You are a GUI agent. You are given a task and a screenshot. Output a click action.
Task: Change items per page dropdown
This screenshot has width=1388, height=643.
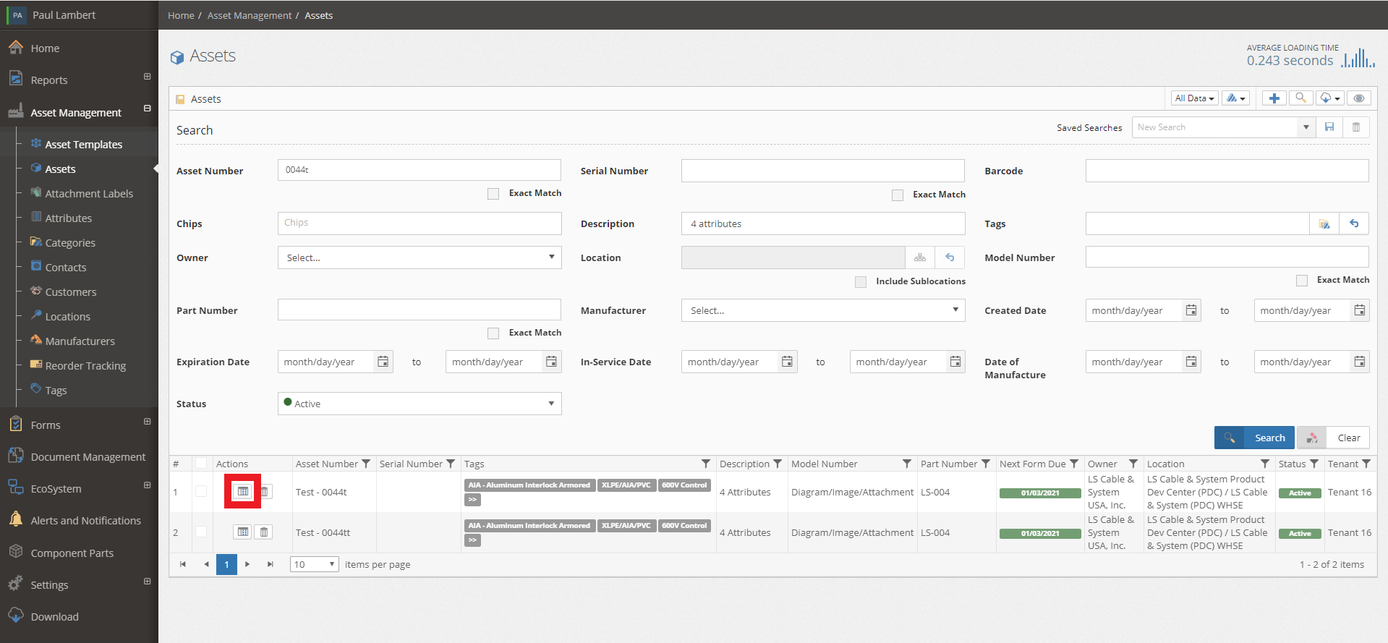315,564
